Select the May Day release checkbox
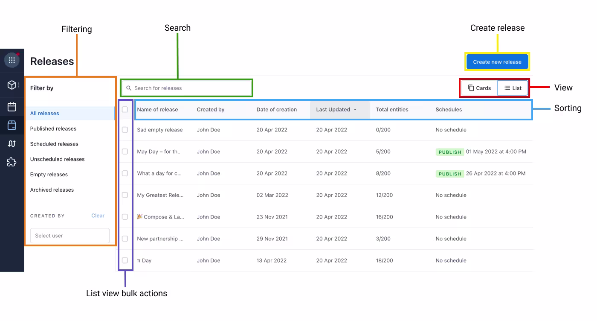Image resolution: width=597 pixels, height=321 pixels. (125, 152)
